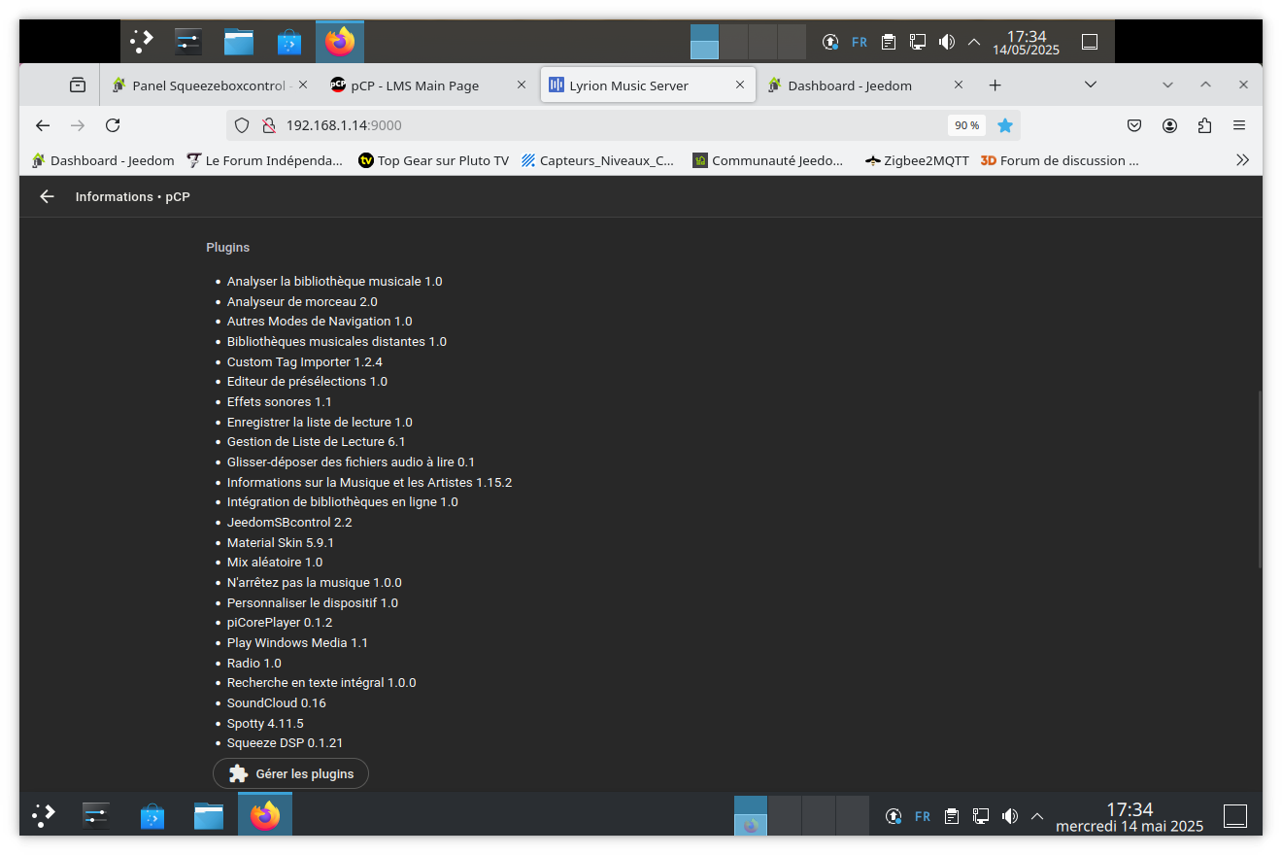Click the 'Material Skin 5.9.1' list entry
This screenshot has width=1282, height=855.
pos(281,542)
